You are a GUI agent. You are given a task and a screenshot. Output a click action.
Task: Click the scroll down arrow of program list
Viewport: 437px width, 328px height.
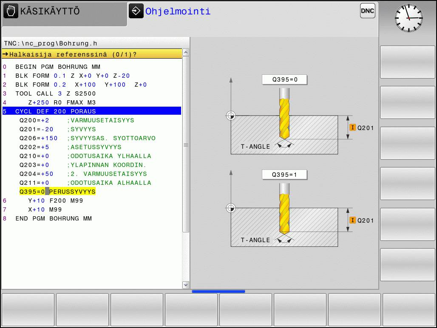click(x=186, y=285)
